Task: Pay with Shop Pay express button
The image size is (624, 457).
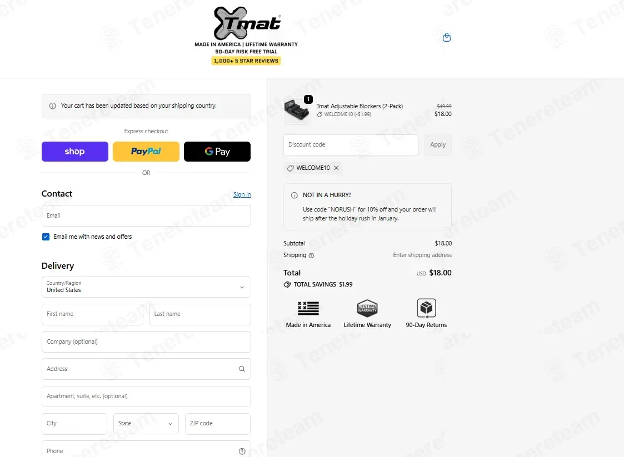Action: [75, 152]
